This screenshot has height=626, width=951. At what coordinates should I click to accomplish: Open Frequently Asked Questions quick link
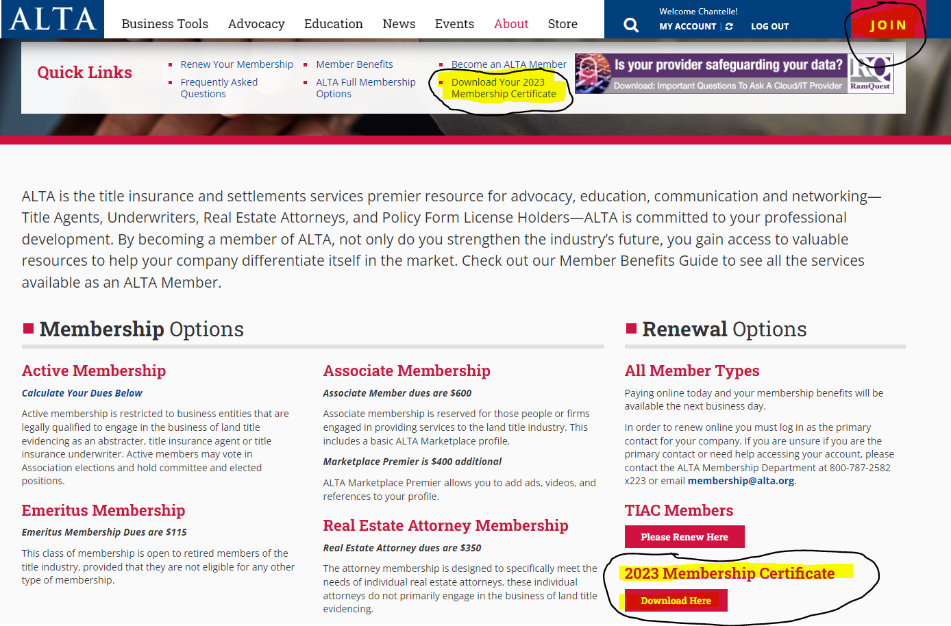pyautogui.click(x=219, y=88)
